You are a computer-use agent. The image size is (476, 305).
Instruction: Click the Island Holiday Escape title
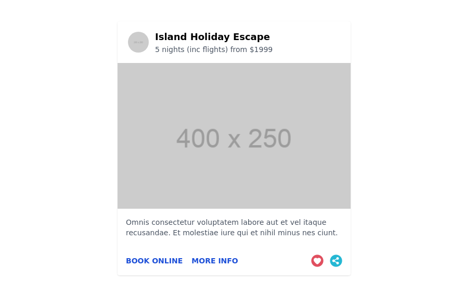[x=212, y=37]
